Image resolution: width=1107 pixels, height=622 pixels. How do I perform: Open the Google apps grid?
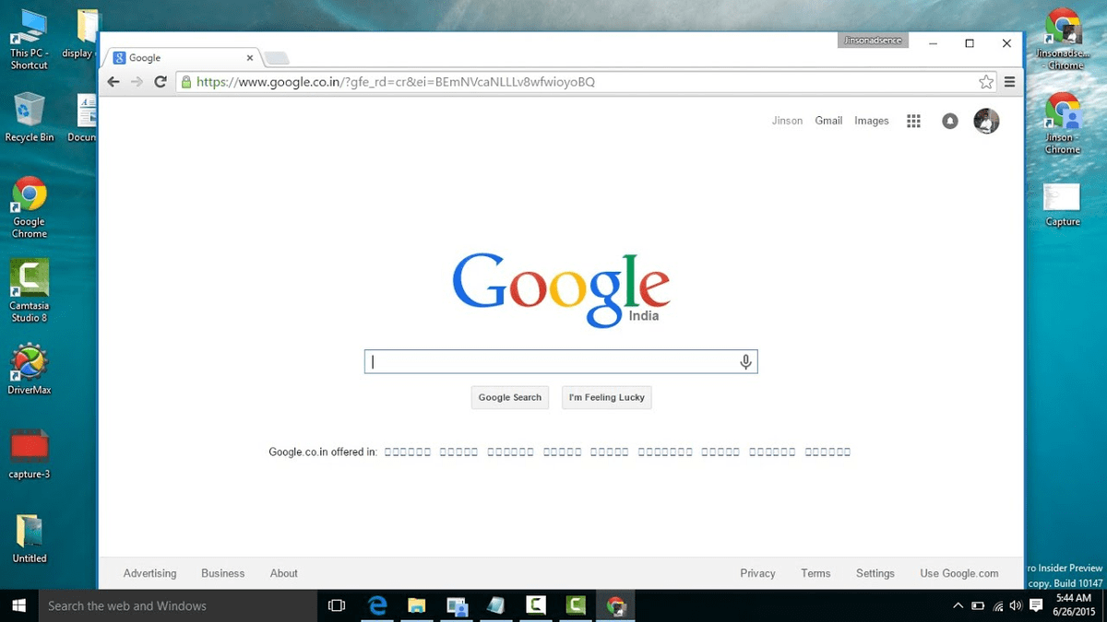[x=913, y=121]
